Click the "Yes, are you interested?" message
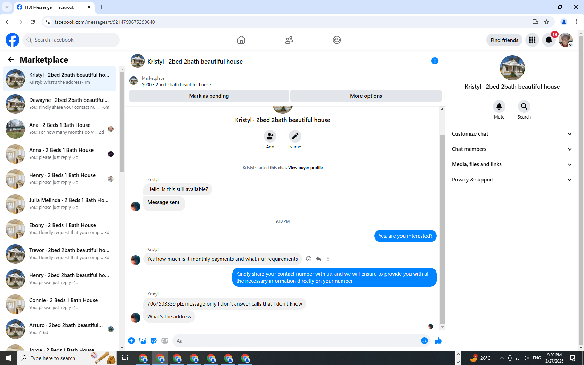This screenshot has width=584, height=365. 405,236
